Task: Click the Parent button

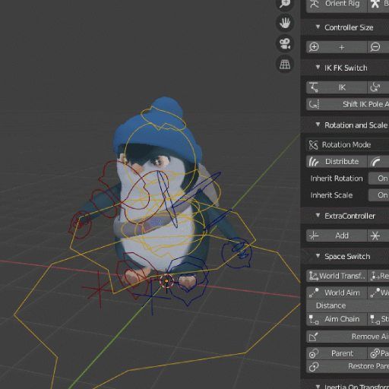Action: coord(337,353)
